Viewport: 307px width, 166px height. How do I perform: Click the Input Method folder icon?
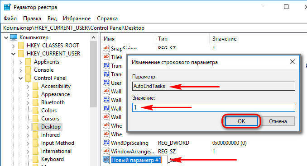[x=35, y=143]
